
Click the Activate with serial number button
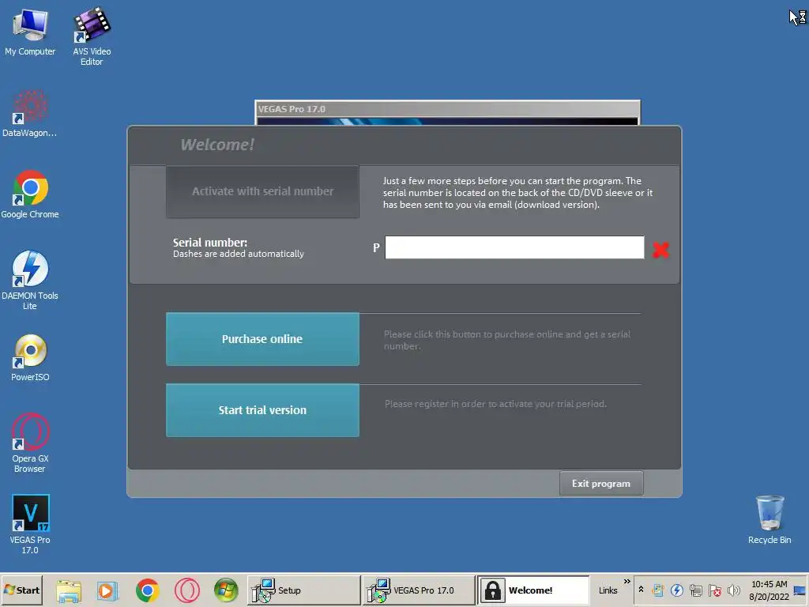(262, 191)
